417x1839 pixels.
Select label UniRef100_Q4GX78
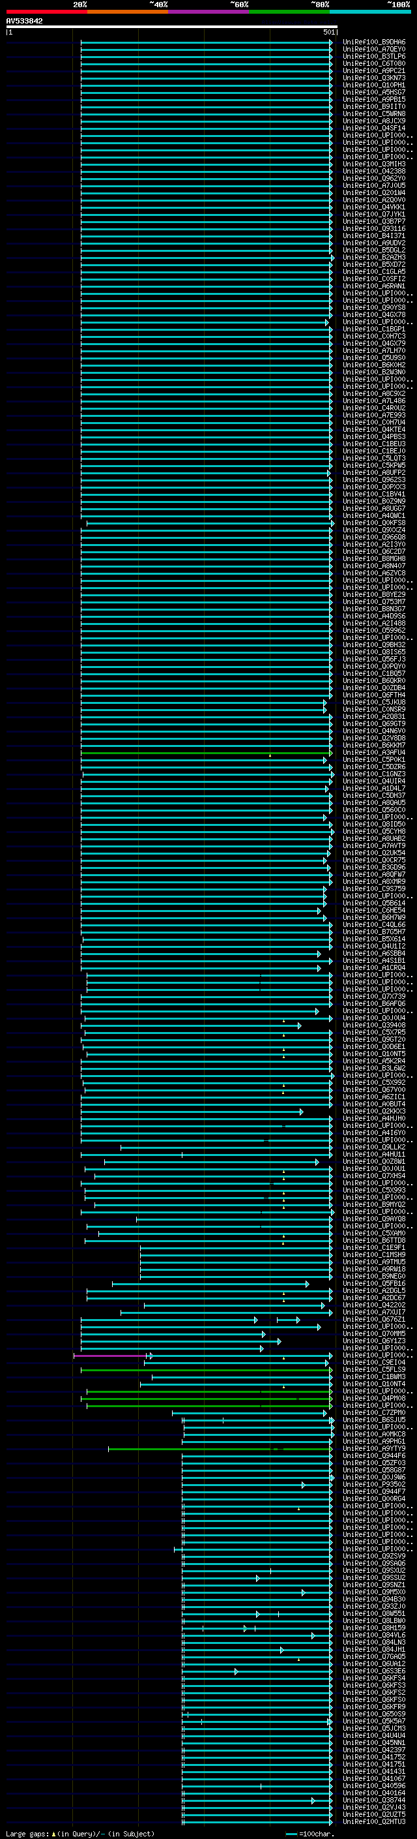pos(374,315)
